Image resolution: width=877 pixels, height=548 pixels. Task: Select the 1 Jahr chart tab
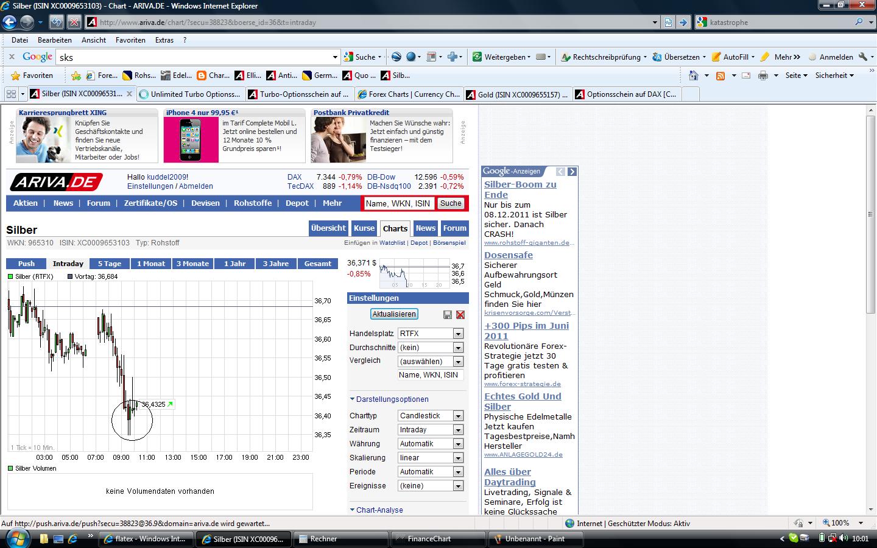point(234,264)
